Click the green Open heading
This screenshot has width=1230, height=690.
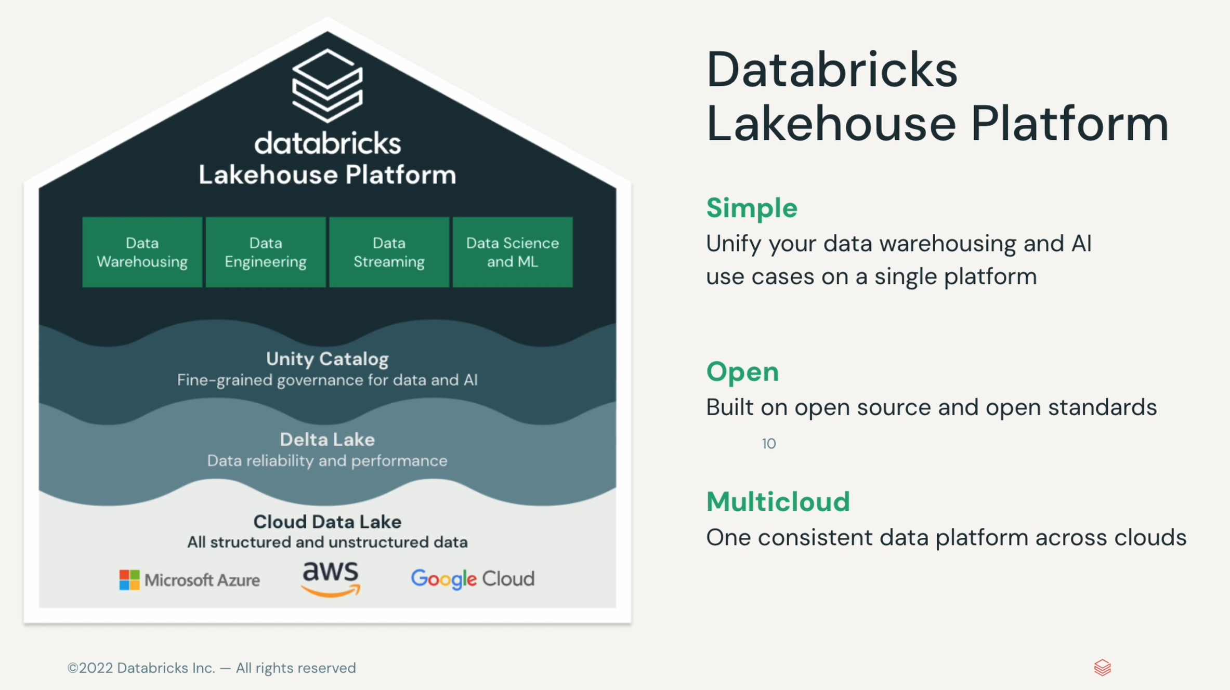[x=742, y=372]
